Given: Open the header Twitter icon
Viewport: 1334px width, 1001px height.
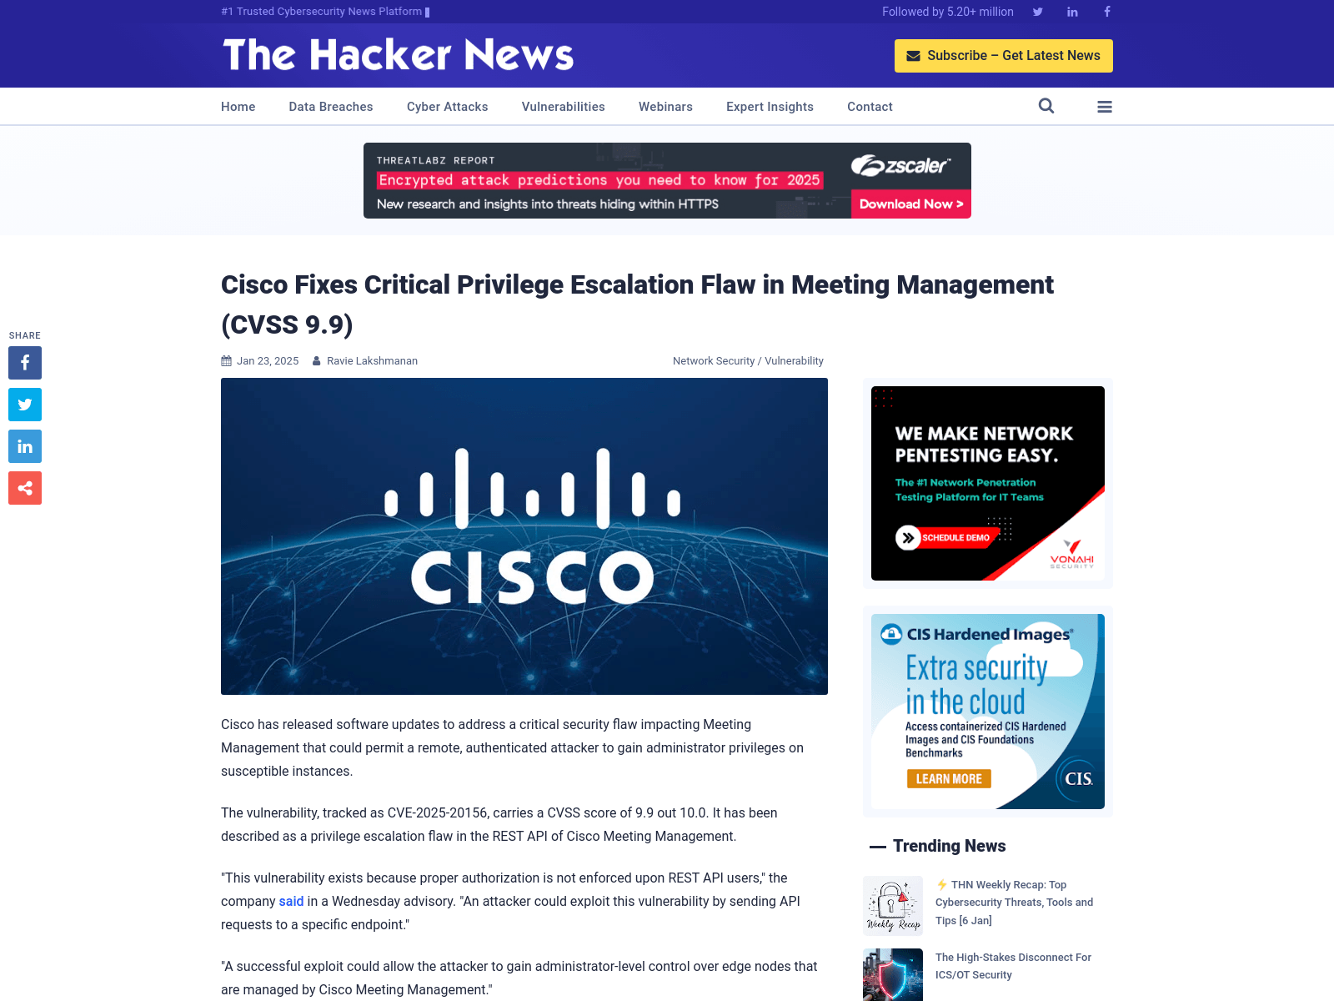Looking at the screenshot, I should (1038, 12).
